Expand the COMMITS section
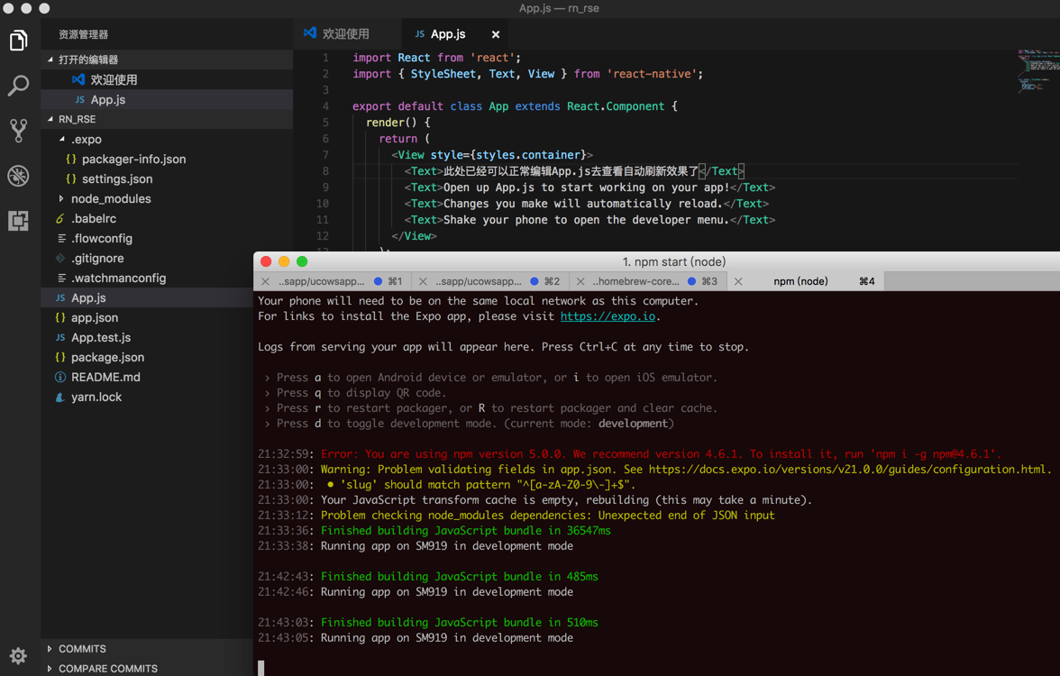 pyautogui.click(x=81, y=649)
